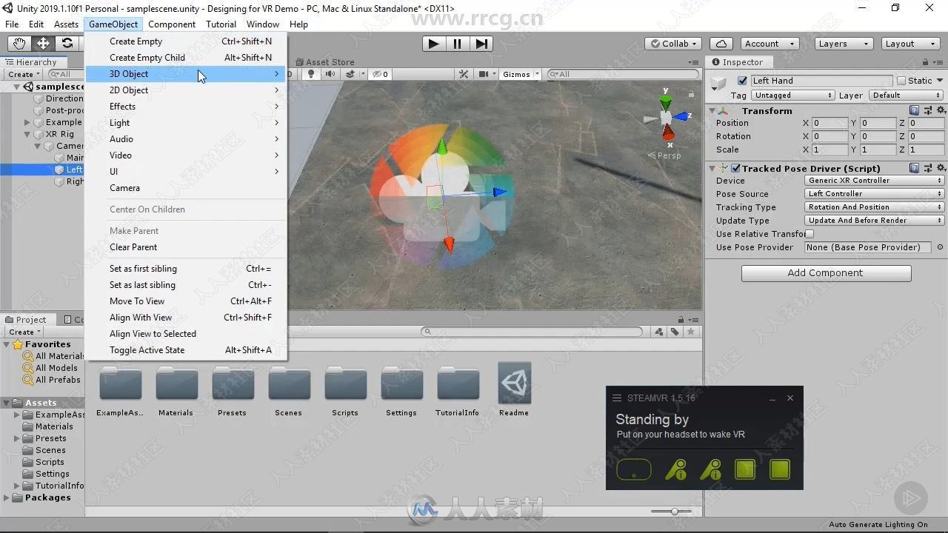Click SteamVR headset status icon
The width and height of the screenshot is (948, 533).
[634, 469]
